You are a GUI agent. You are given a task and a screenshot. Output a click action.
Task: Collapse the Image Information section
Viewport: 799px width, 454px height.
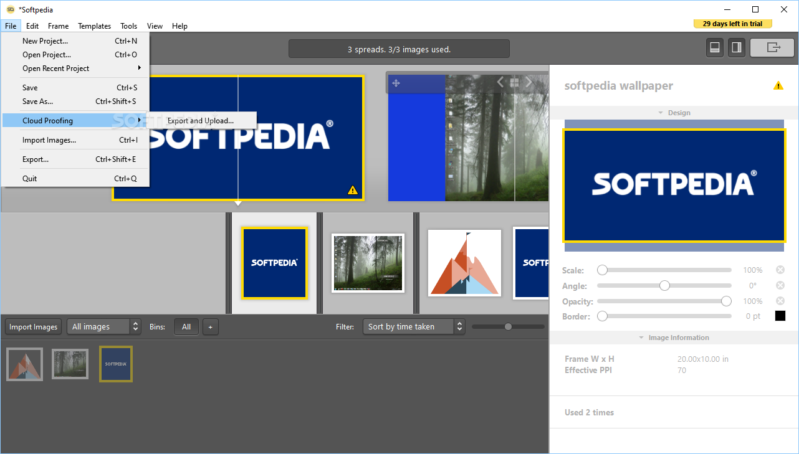(x=674, y=338)
